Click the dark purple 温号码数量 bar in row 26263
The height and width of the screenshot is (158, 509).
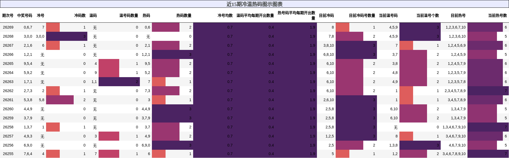pos(119,82)
